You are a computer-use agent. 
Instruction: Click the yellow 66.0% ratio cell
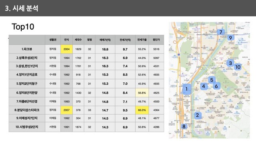coord(142,110)
